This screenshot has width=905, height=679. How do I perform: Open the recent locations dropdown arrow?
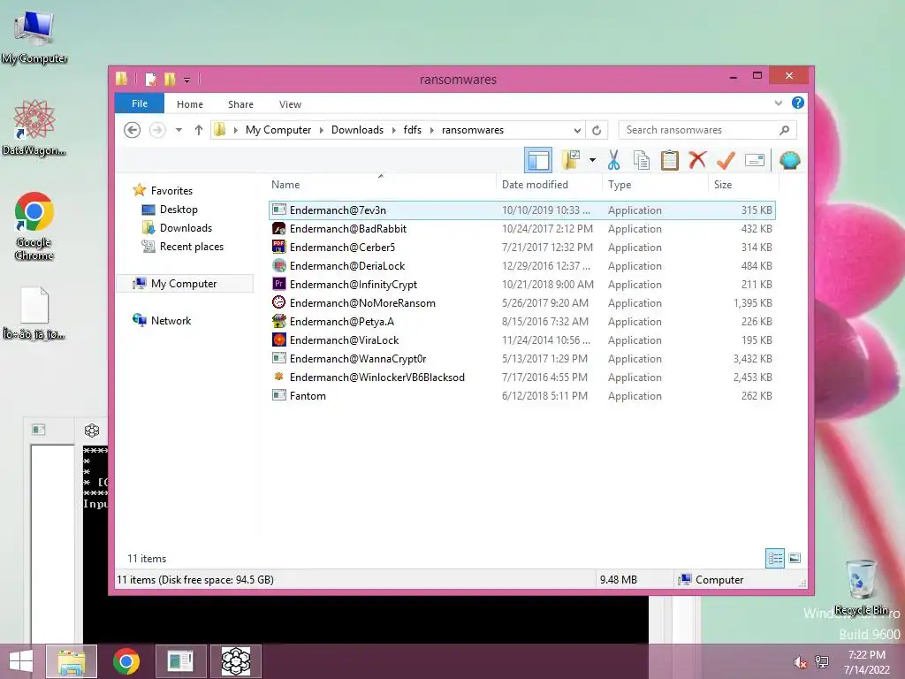[x=179, y=130]
